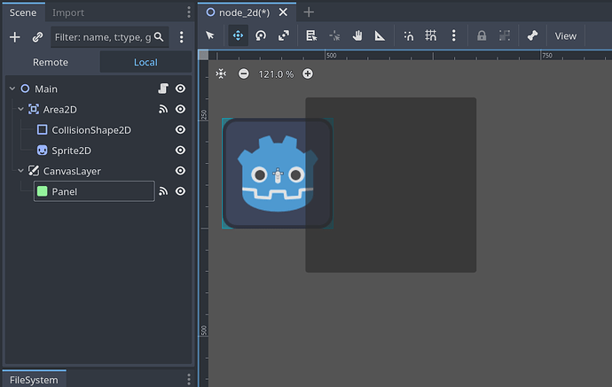Open FileSystem dock three-dot menu
The image size is (612, 387).
(x=189, y=379)
